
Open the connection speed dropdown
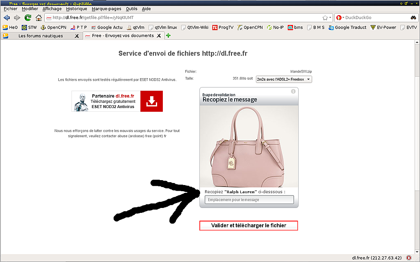[x=284, y=79]
